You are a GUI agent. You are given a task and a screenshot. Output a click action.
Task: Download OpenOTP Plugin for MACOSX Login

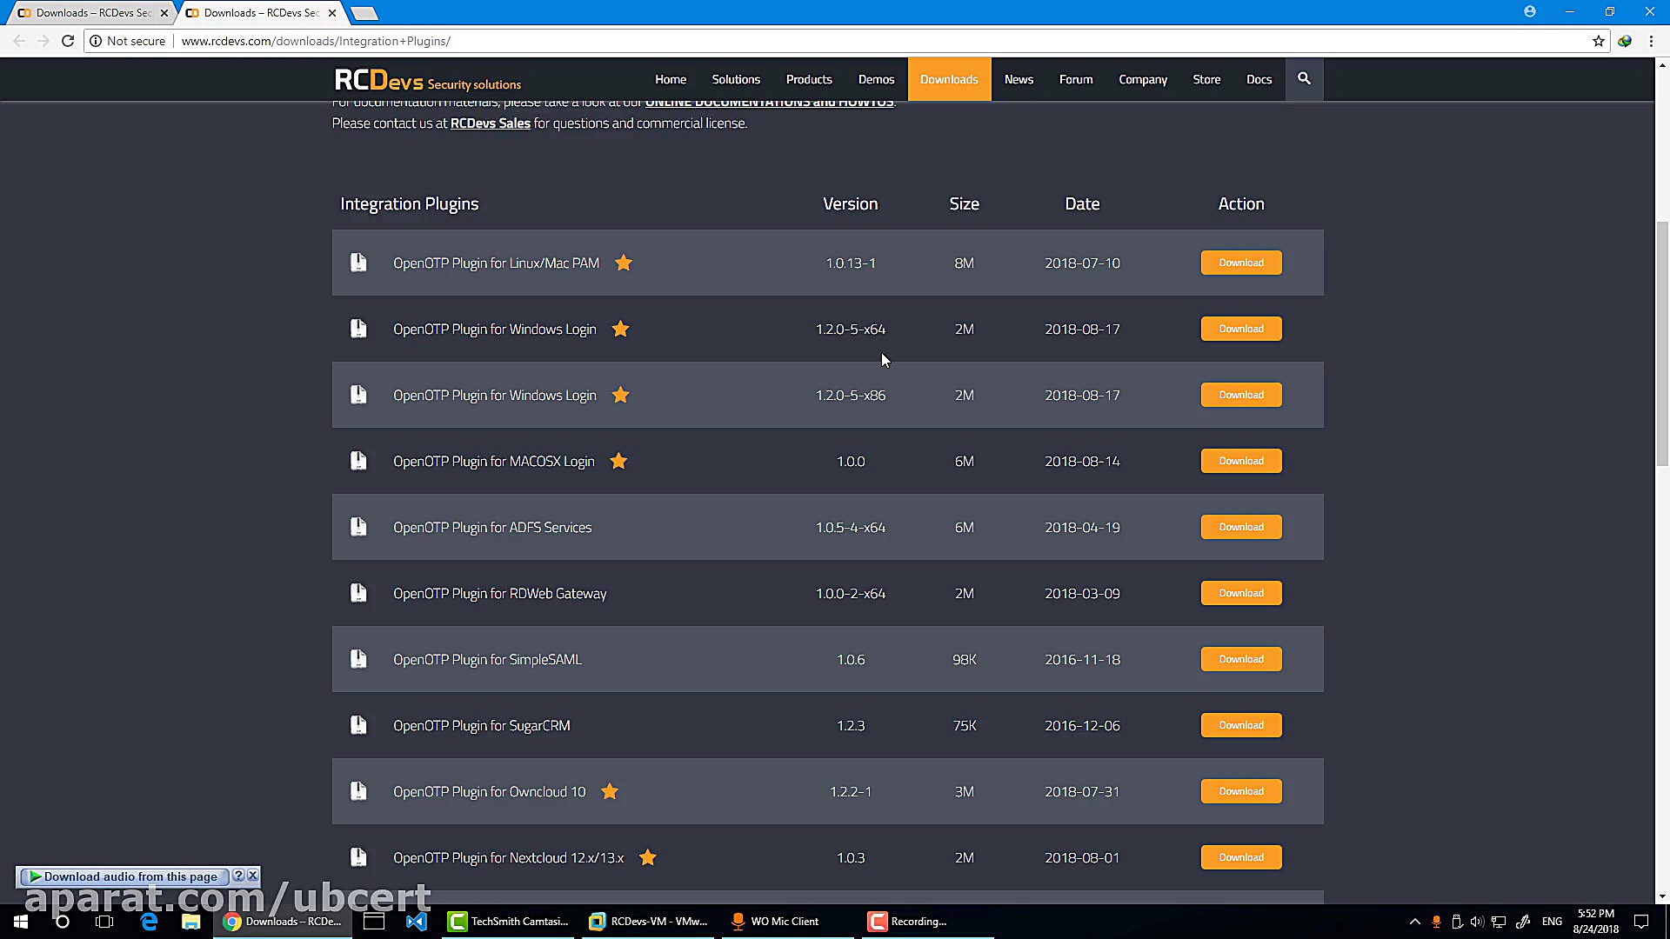point(1241,461)
